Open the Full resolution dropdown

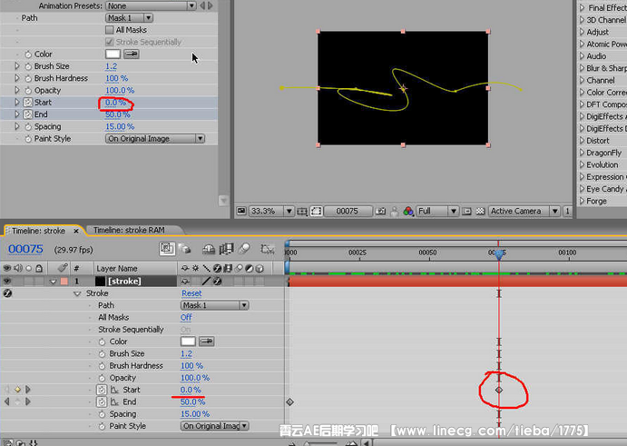(x=437, y=211)
